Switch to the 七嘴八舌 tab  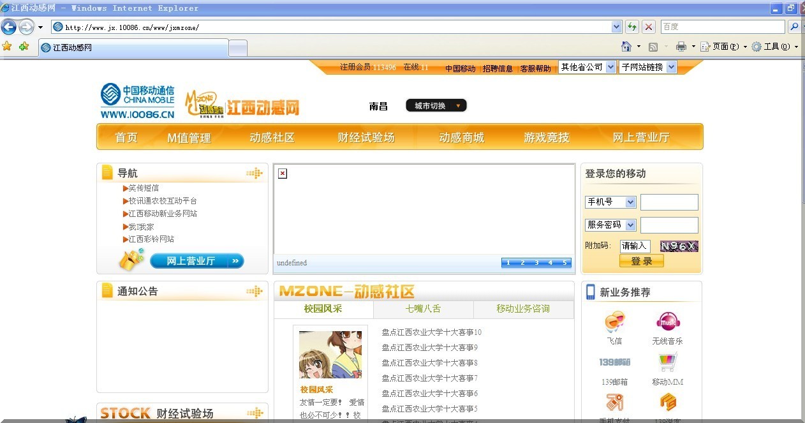pos(423,309)
